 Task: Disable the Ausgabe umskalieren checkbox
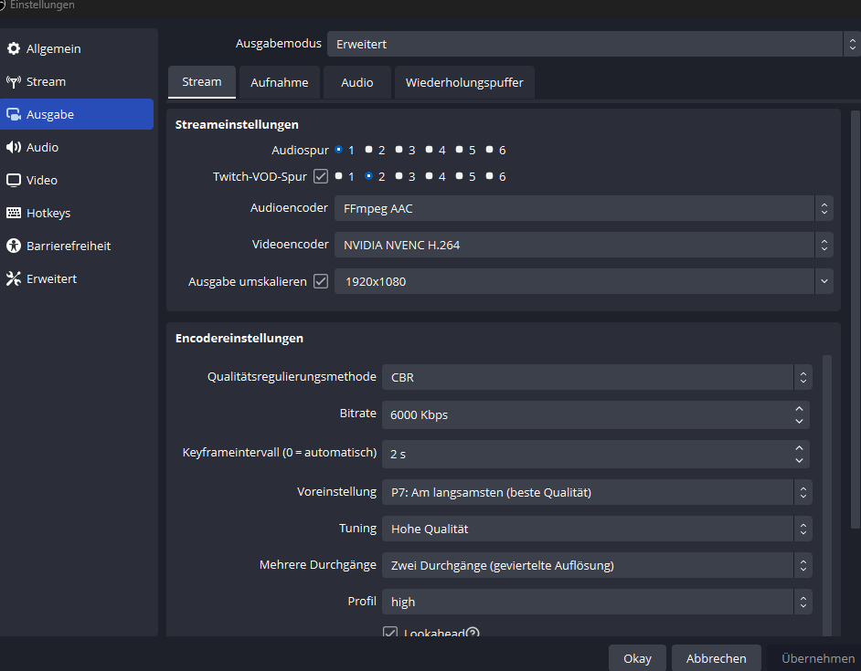(x=321, y=281)
